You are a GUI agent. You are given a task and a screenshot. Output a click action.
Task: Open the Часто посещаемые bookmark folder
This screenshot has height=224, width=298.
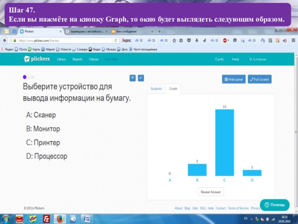click(143, 49)
